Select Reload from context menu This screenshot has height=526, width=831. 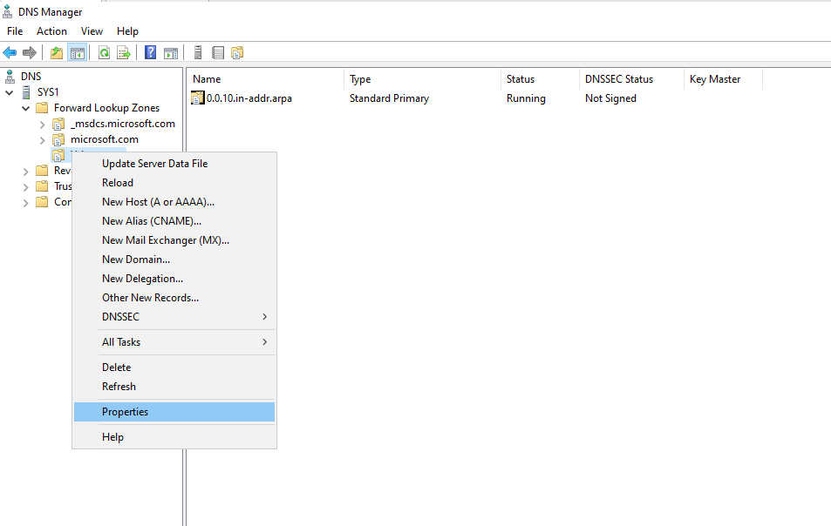tap(174, 183)
